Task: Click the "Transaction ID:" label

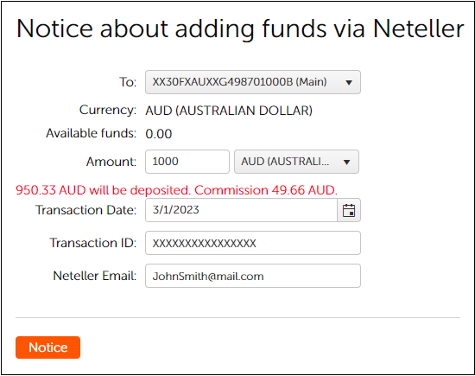Action: (x=93, y=243)
